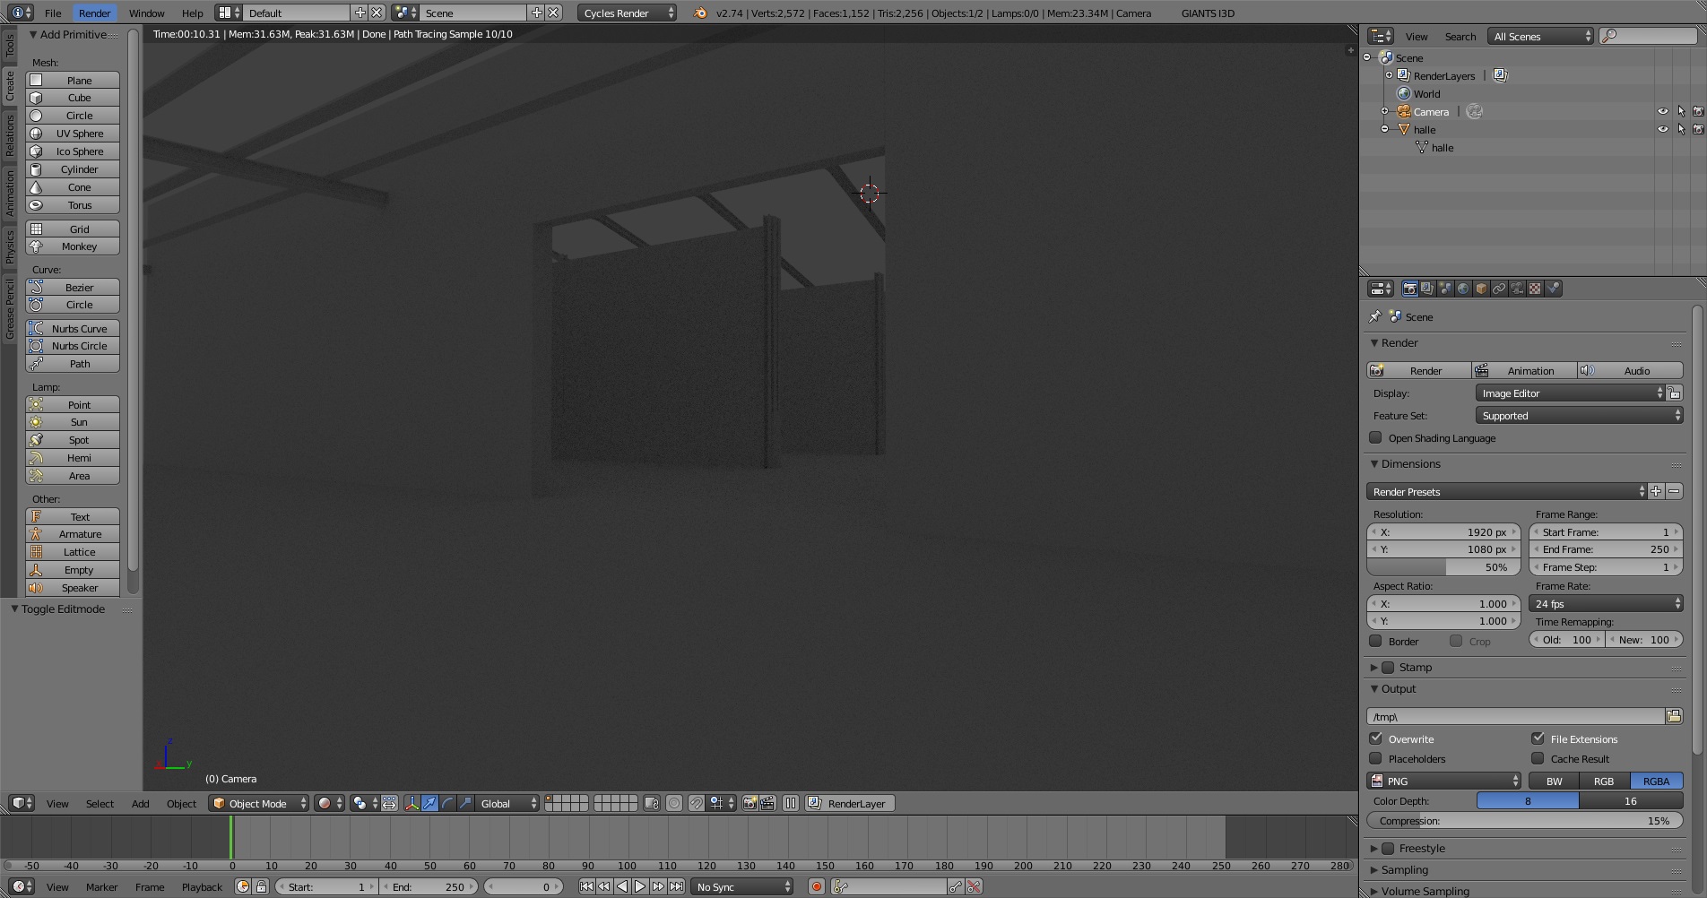Screen dimensions: 1707x898
Task: Toggle selectability arrow for Camera
Action: tap(1681, 112)
